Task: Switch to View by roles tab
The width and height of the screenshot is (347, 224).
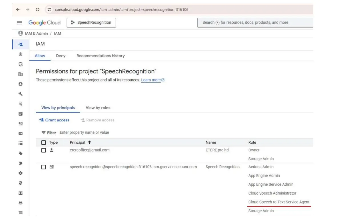Action: 98,108
